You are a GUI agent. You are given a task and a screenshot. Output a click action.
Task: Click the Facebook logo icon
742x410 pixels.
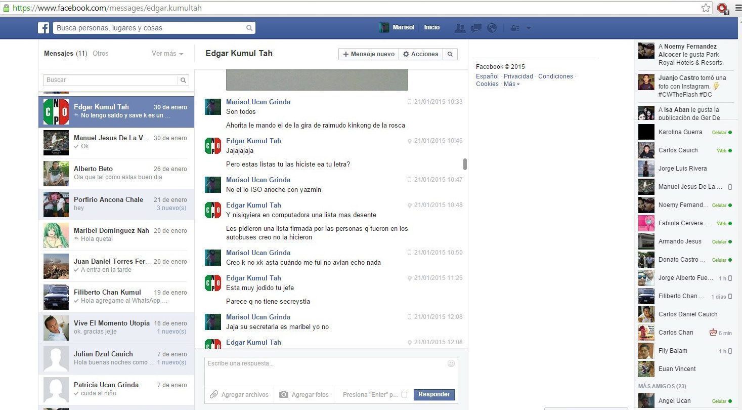[43, 28]
